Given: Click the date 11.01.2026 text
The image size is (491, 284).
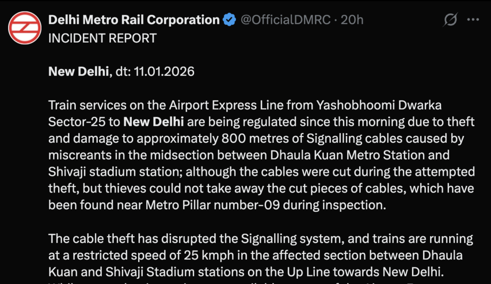Looking at the screenshot, I should tap(164, 72).
